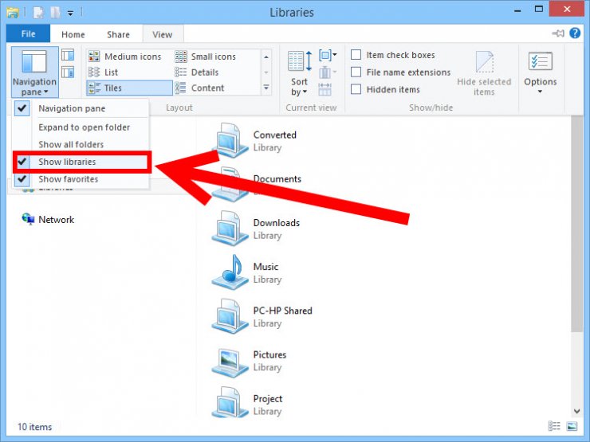Viewport: 590px width, 442px height.
Task: Click the File Explorer title bar icon
Action: pos(13,13)
